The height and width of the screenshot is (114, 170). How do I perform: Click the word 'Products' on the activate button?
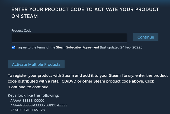[52, 64]
